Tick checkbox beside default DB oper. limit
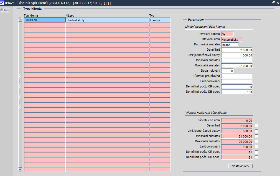 [257, 157]
